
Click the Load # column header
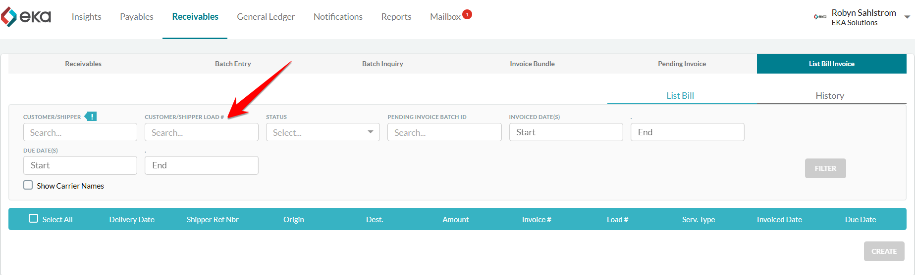click(x=617, y=219)
